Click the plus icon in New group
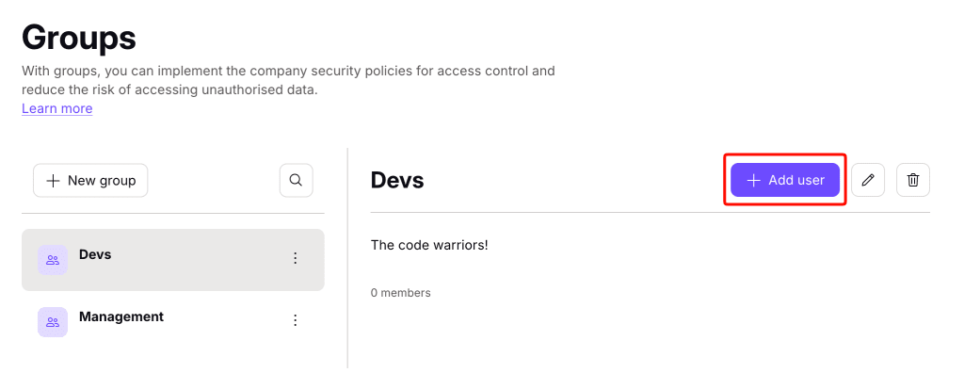964x389 pixels. [x=54, y=180]
